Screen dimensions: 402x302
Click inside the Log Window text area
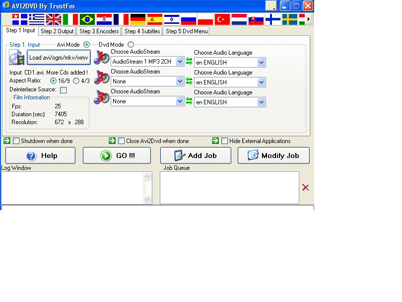pos(72,188)
